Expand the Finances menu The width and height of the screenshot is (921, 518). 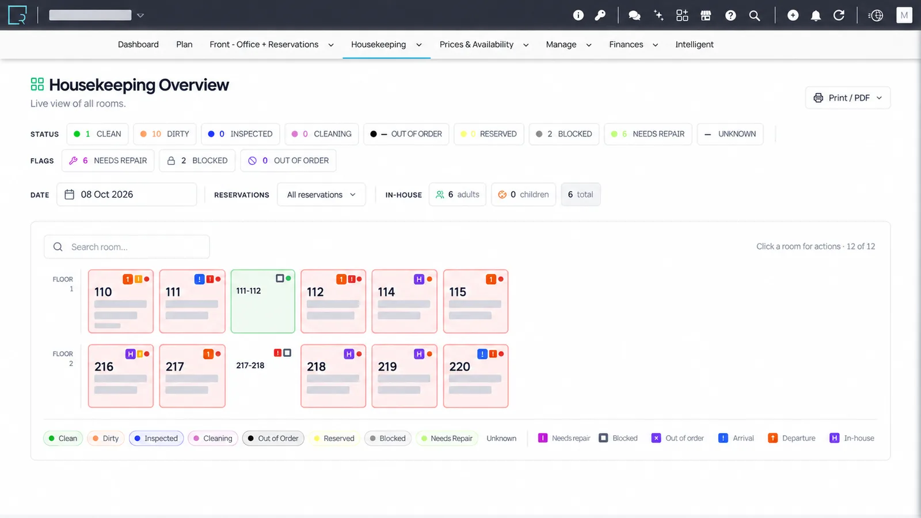pos(634,44)
